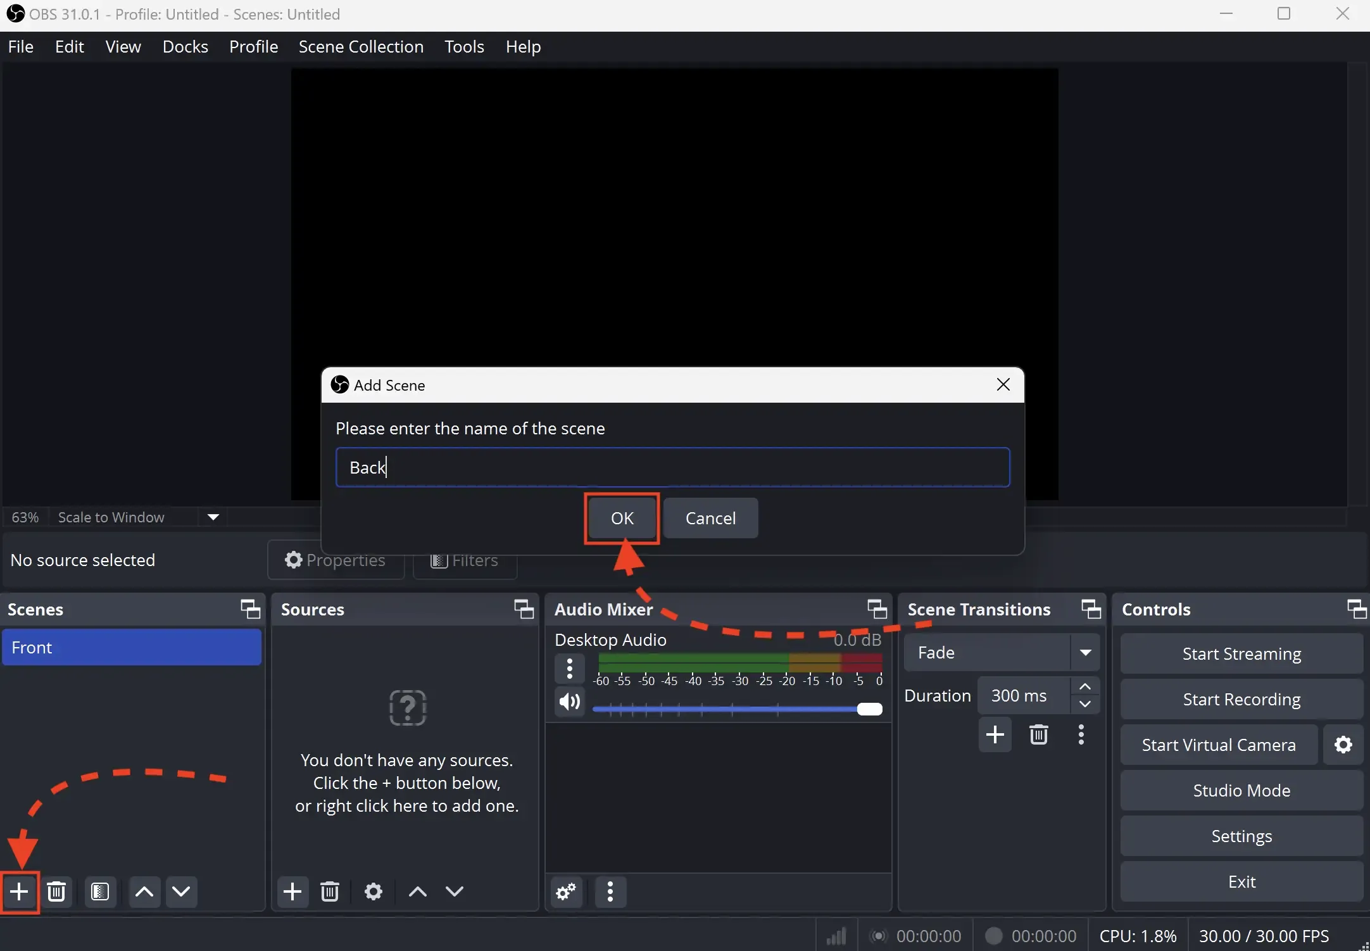The image size is (1370, 951).
Task: Add a new source with the plus icon
Action: point(292,891)
